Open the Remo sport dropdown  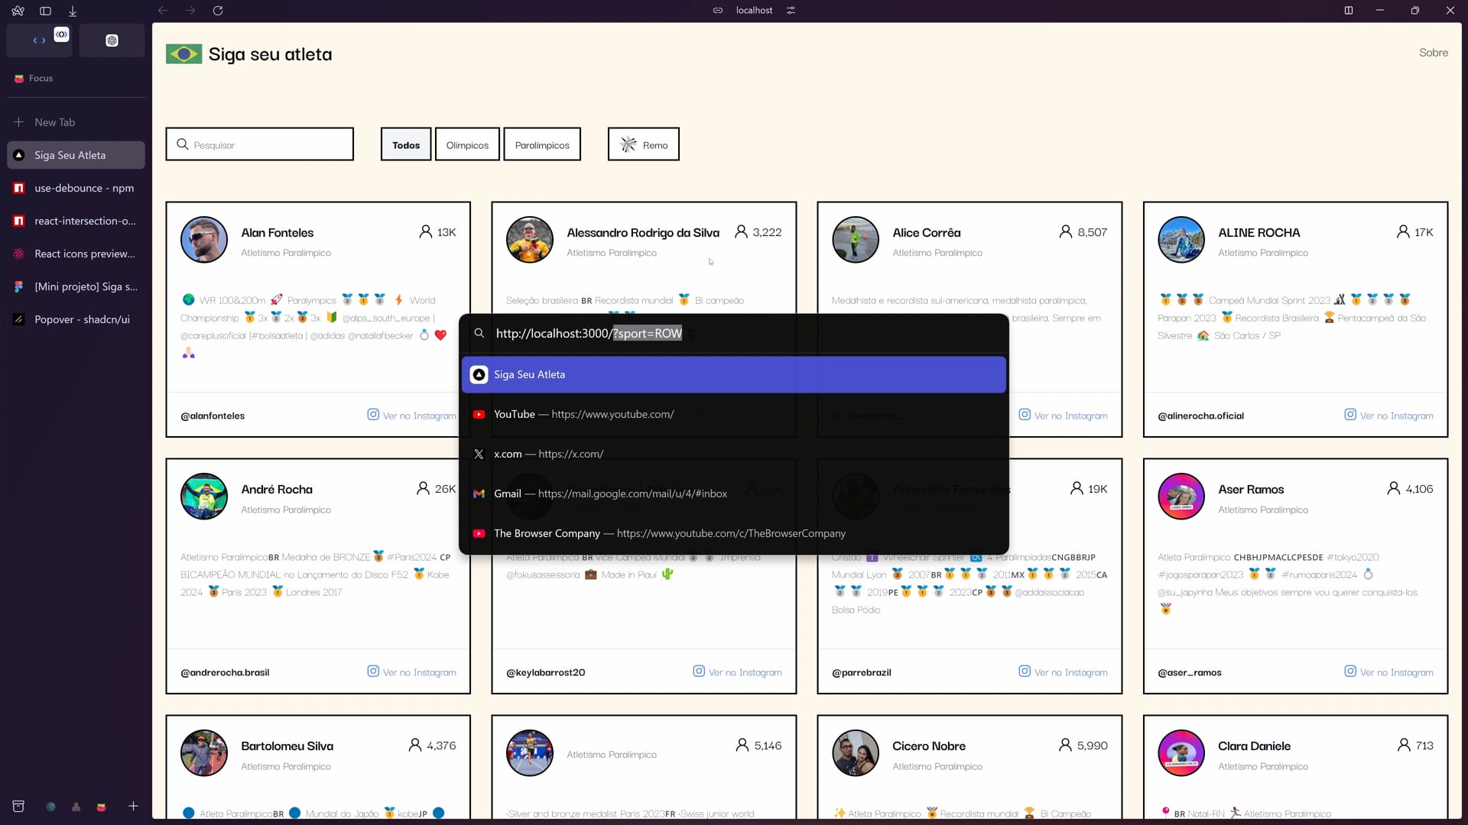[x=644, y=144]
